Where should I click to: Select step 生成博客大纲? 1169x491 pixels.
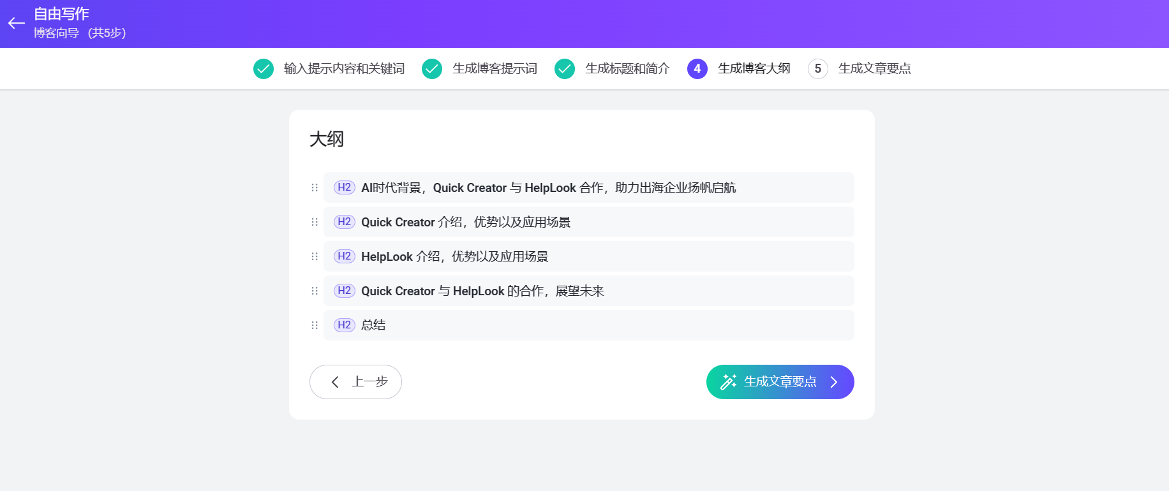[754, 69]
